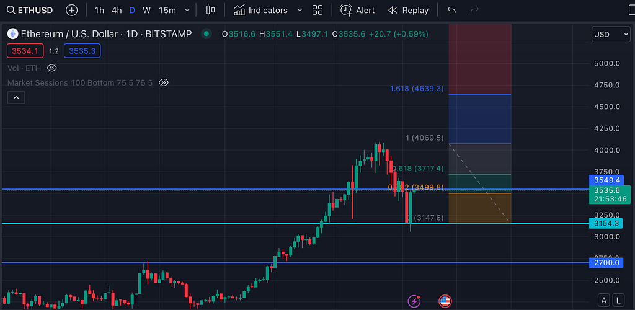Click the +20.7 (+0.59%) change value
Viewport: 635px width, 310px height.
(x=397, y=34)
